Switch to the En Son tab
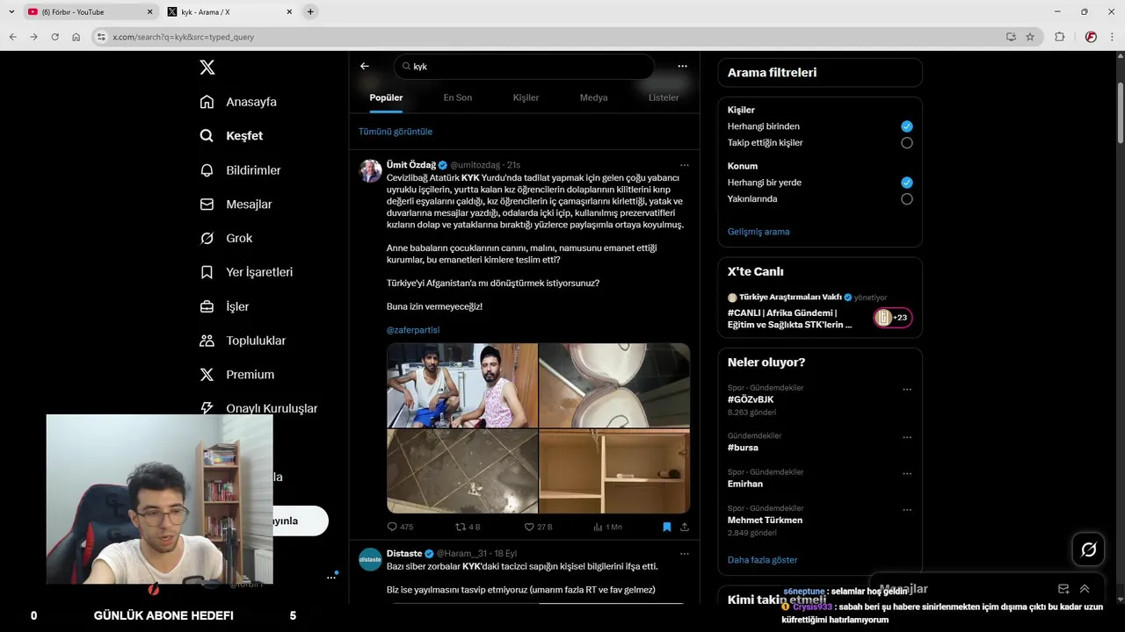 [x=457, y=97]
